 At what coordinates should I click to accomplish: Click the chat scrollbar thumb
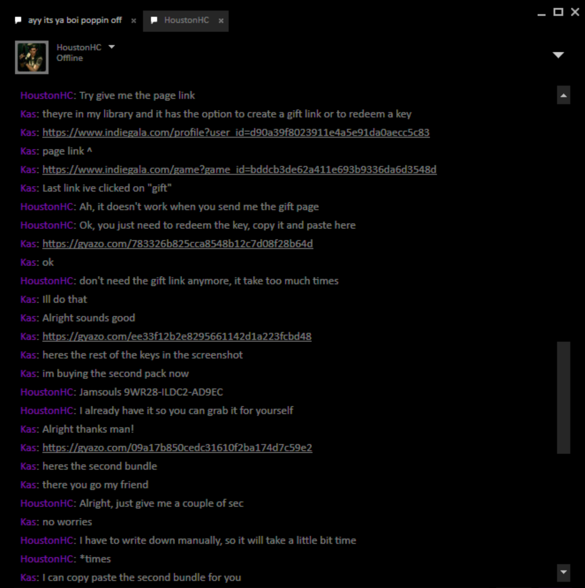pyautogui.click(x=563, y=397)
